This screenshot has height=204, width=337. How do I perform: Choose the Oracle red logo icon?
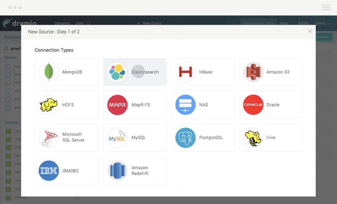[x=253, y=105]
